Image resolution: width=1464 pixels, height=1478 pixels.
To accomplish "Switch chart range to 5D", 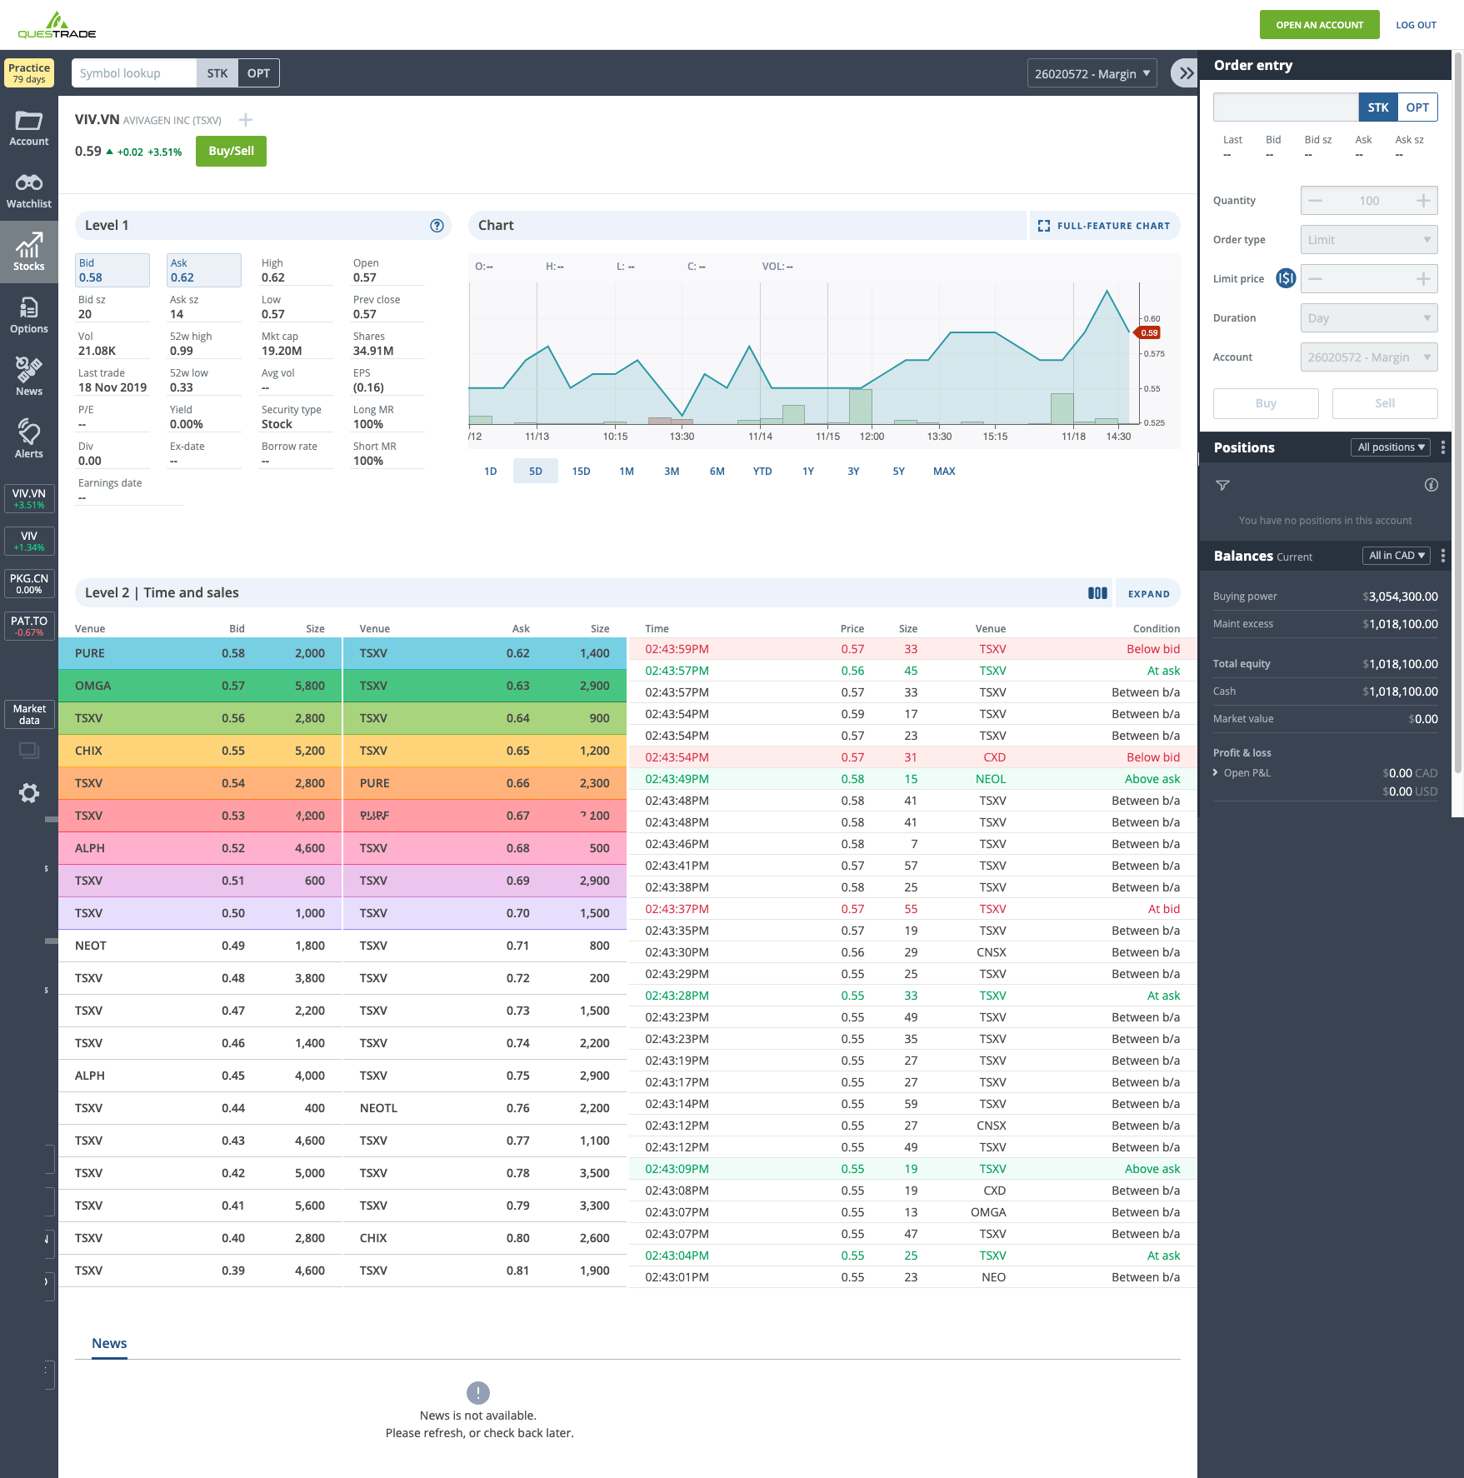I will 536,472.
